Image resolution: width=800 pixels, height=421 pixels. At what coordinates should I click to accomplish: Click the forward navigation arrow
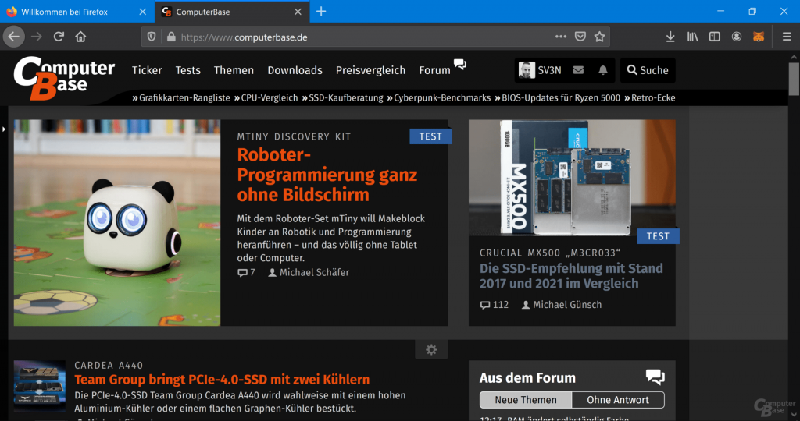[36, 37]
